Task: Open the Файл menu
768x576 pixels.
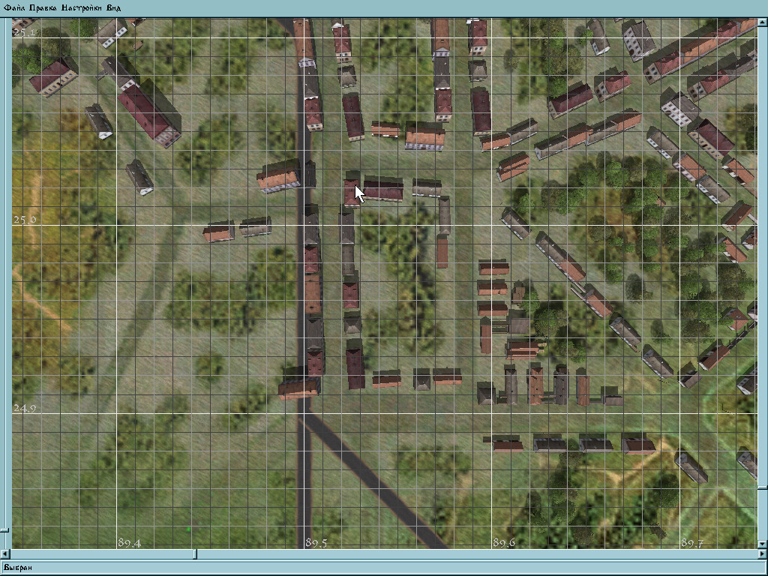Action: [14, 7]
